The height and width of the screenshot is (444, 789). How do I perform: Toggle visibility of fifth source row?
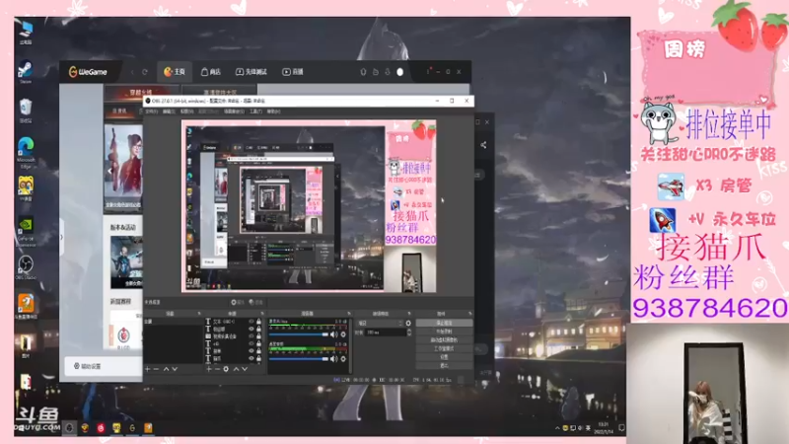point(251,351)
